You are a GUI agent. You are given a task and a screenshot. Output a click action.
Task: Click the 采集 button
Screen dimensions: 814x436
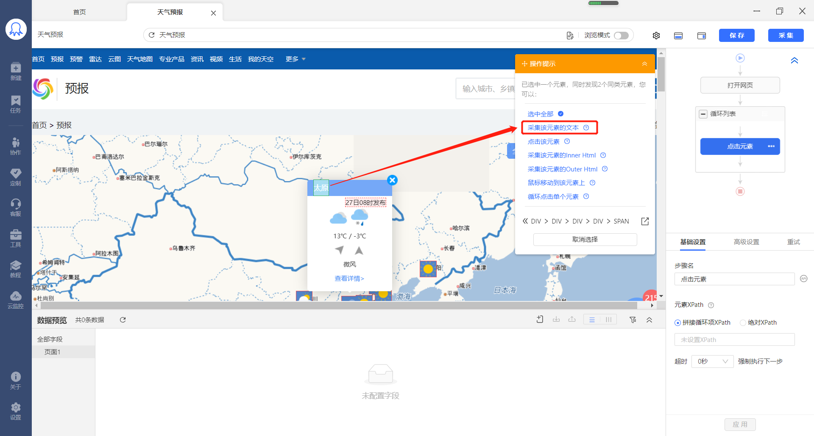(x=786, y=36)
